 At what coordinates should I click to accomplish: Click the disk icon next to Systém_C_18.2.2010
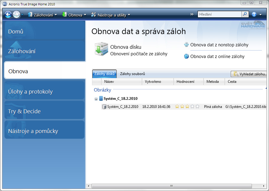[x=104, y=106]
